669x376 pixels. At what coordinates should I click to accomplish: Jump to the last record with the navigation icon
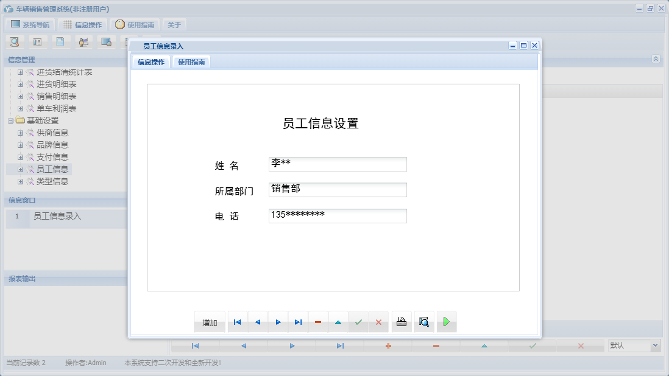click(x=298, y=322)
